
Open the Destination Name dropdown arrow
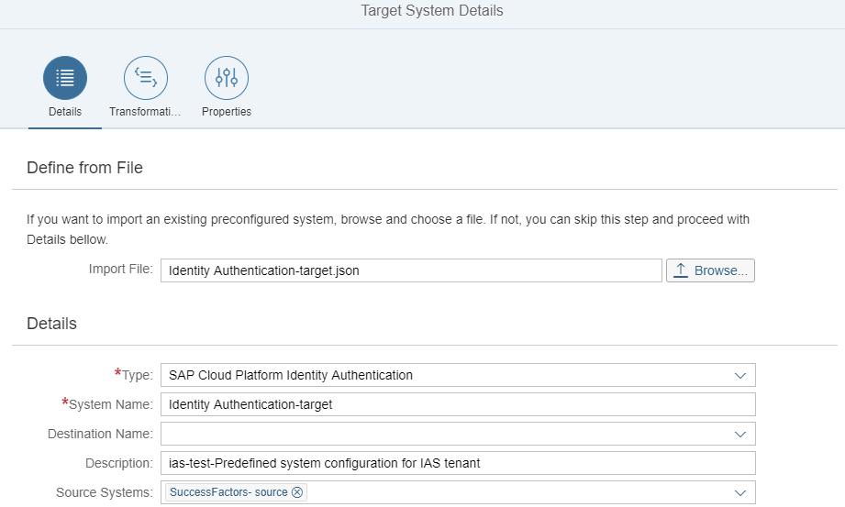pos(740,435)
